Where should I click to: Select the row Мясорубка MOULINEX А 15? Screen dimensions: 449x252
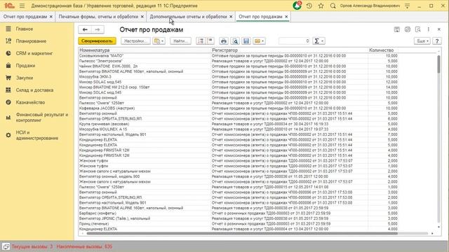coord(239,129)
